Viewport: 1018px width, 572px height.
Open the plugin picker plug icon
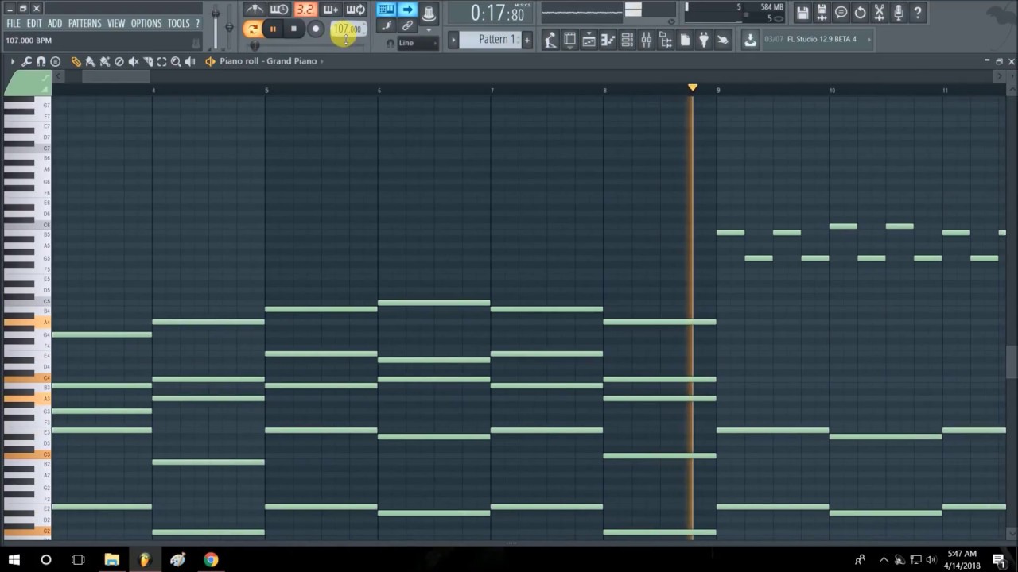click(704, 40)
